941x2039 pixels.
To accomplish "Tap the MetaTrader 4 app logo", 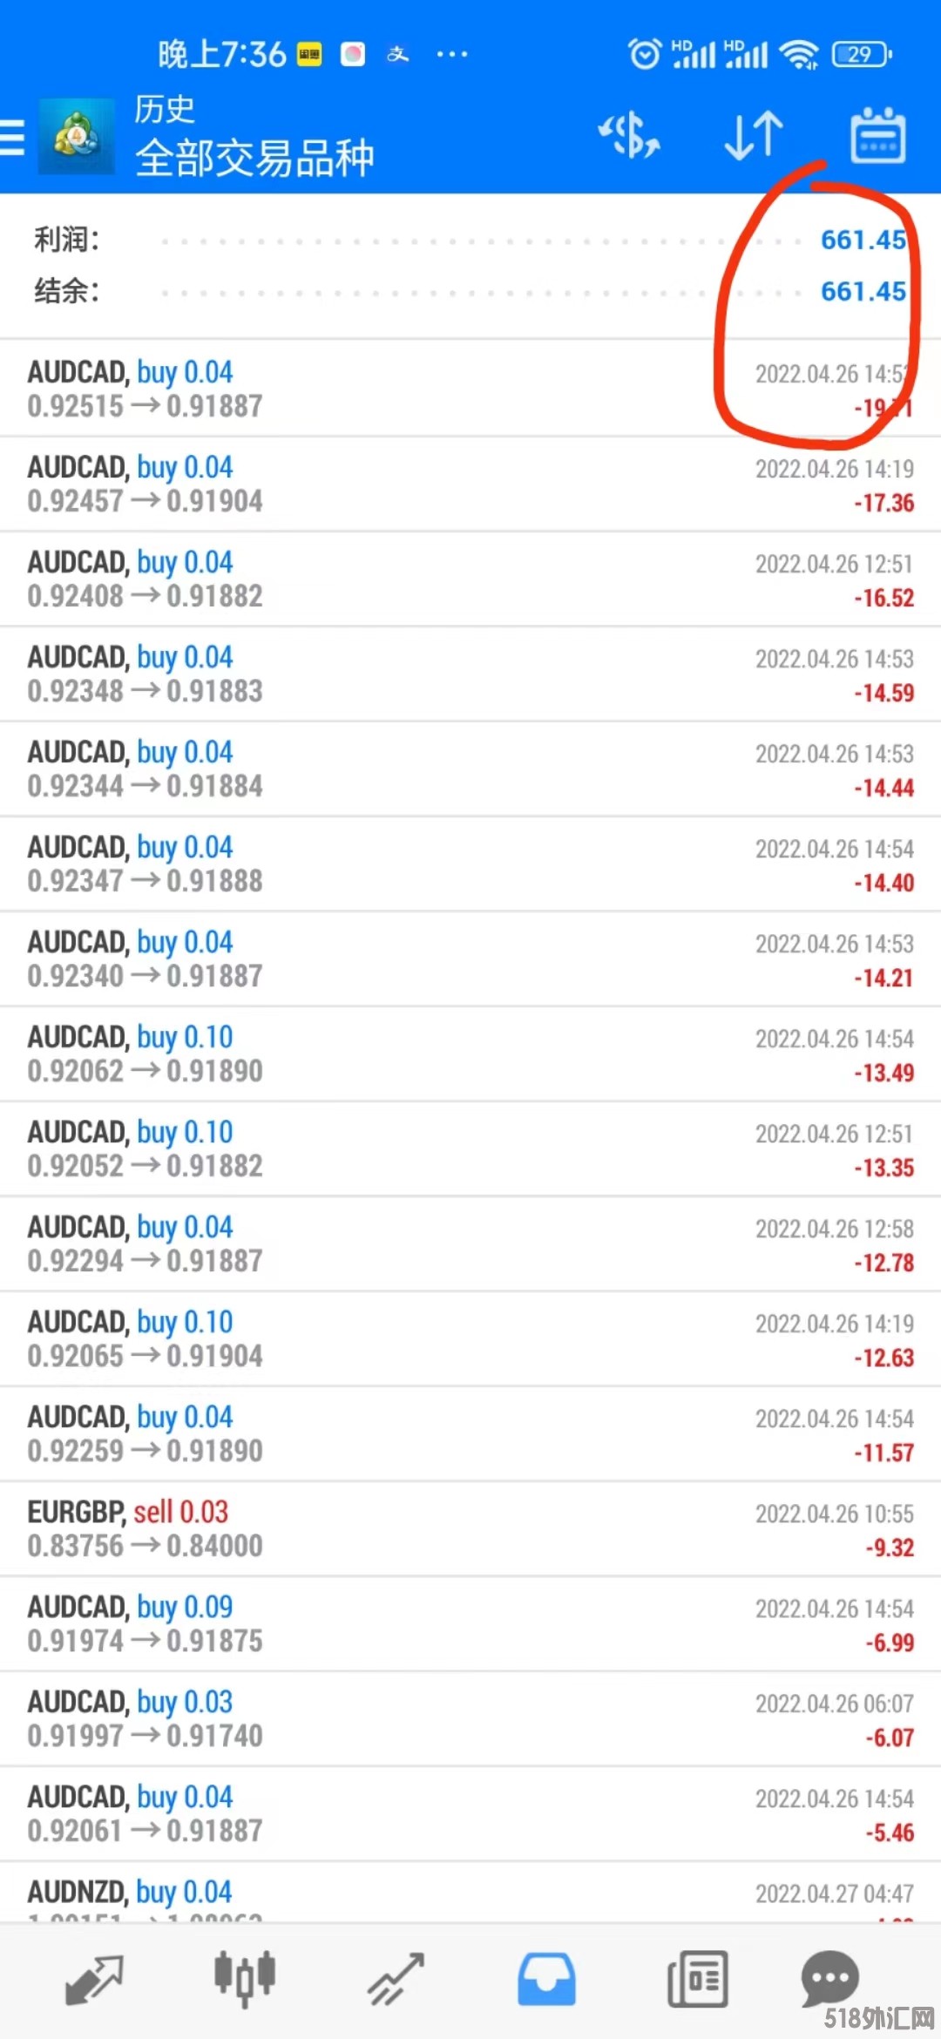I will pyautogui.click(x=77, y=137).
